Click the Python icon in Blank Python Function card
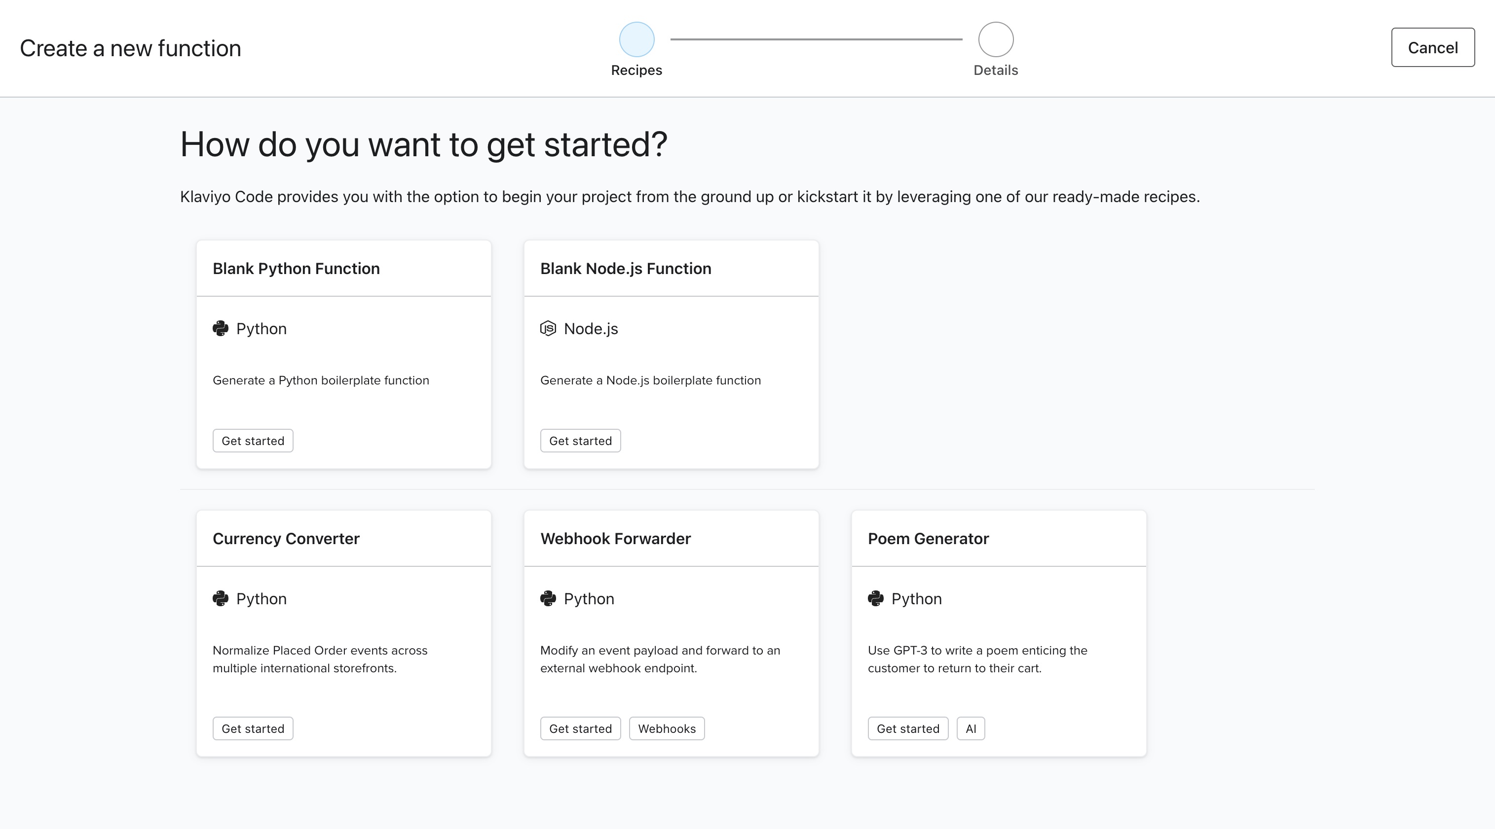The height and width of the screenshot is (829, 1495). click(x=221, y=329)
